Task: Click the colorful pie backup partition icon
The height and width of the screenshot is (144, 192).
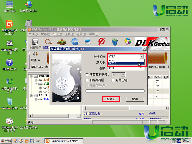Action: tap(128, 42)
